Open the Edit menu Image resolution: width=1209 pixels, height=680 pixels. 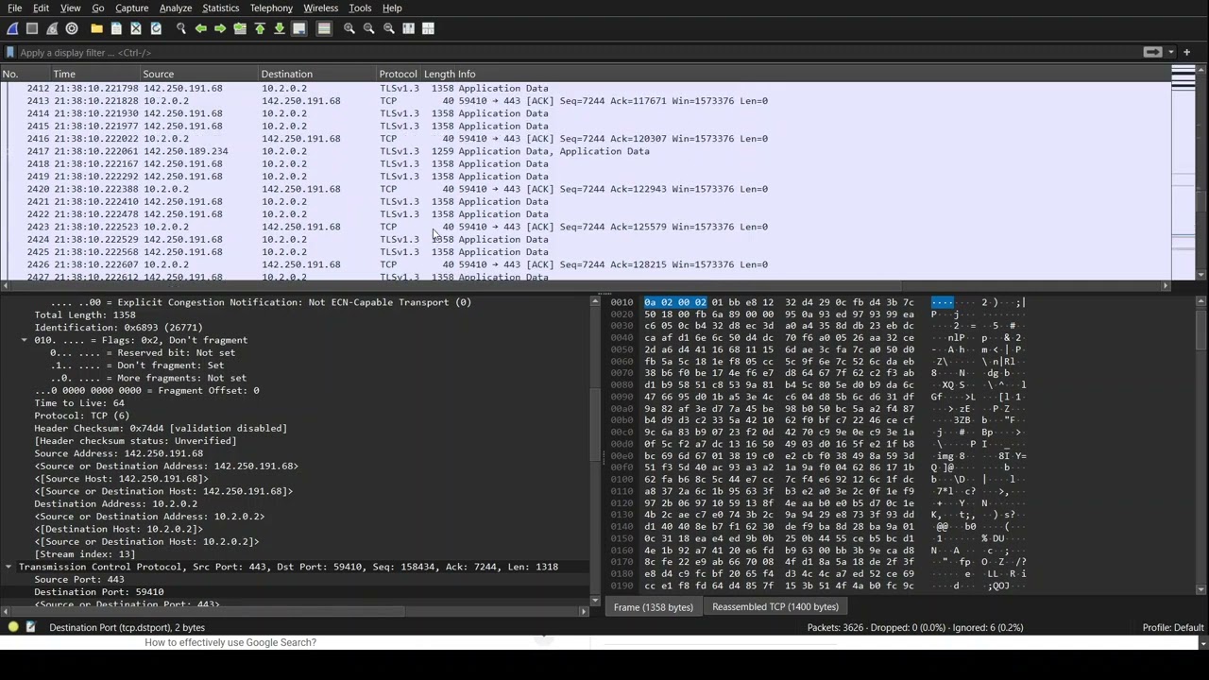point(42,8)
